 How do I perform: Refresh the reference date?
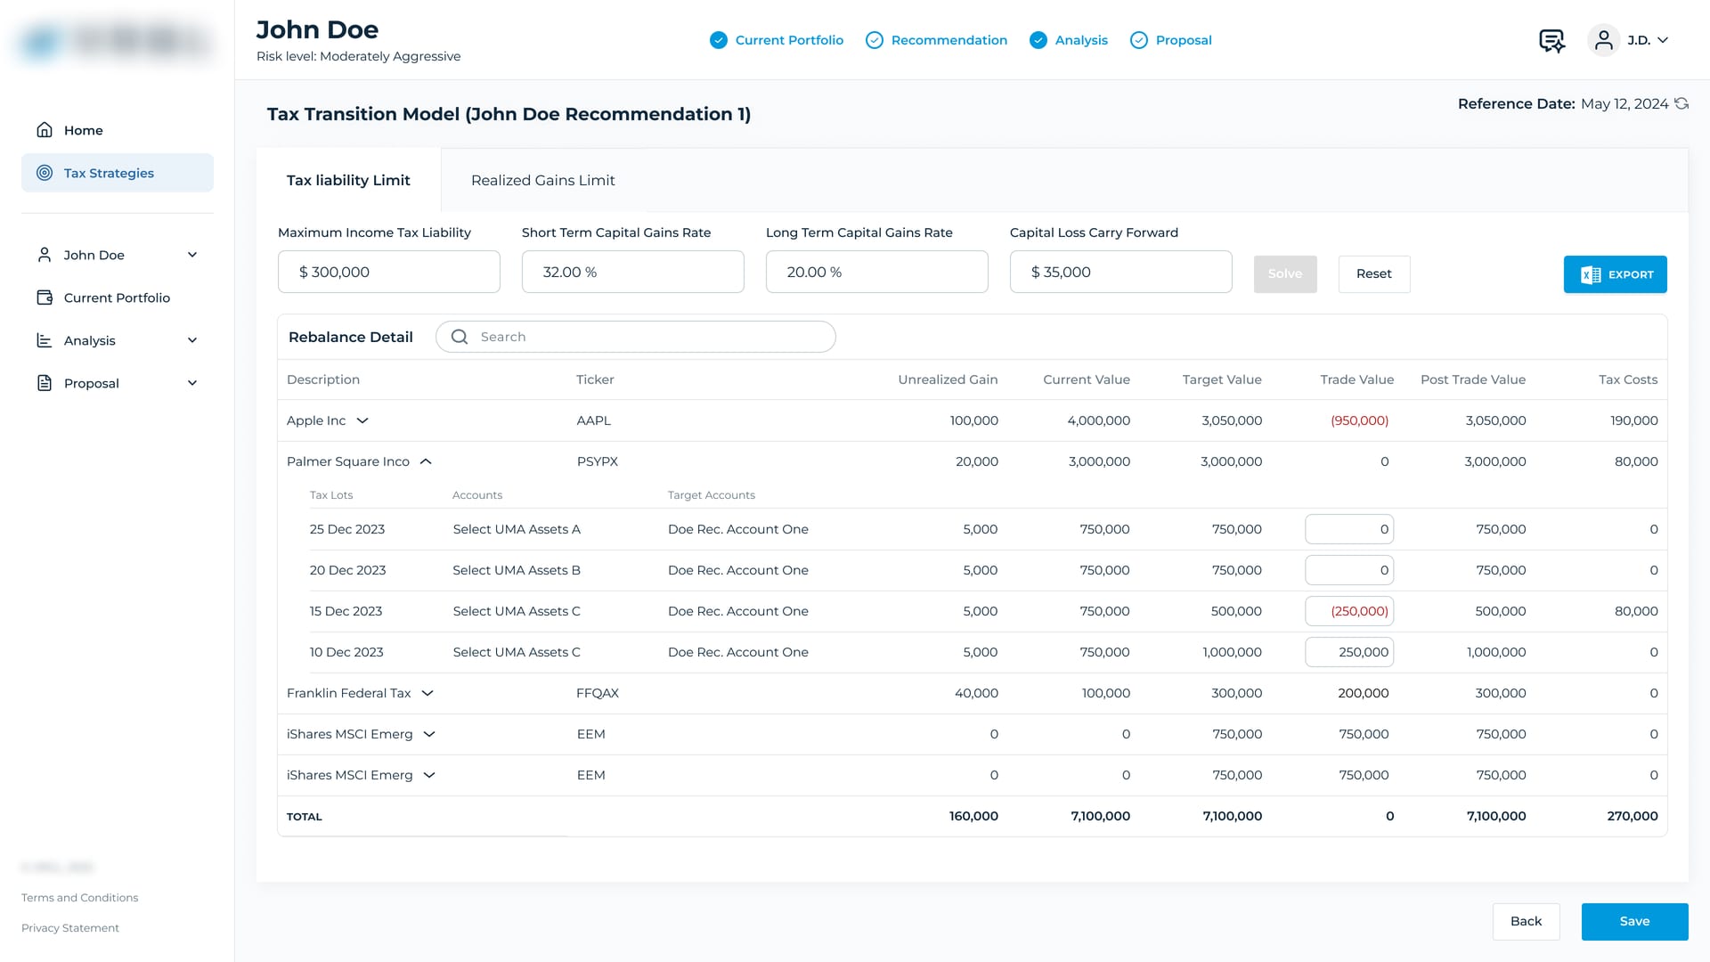(x=1681, y=103)
